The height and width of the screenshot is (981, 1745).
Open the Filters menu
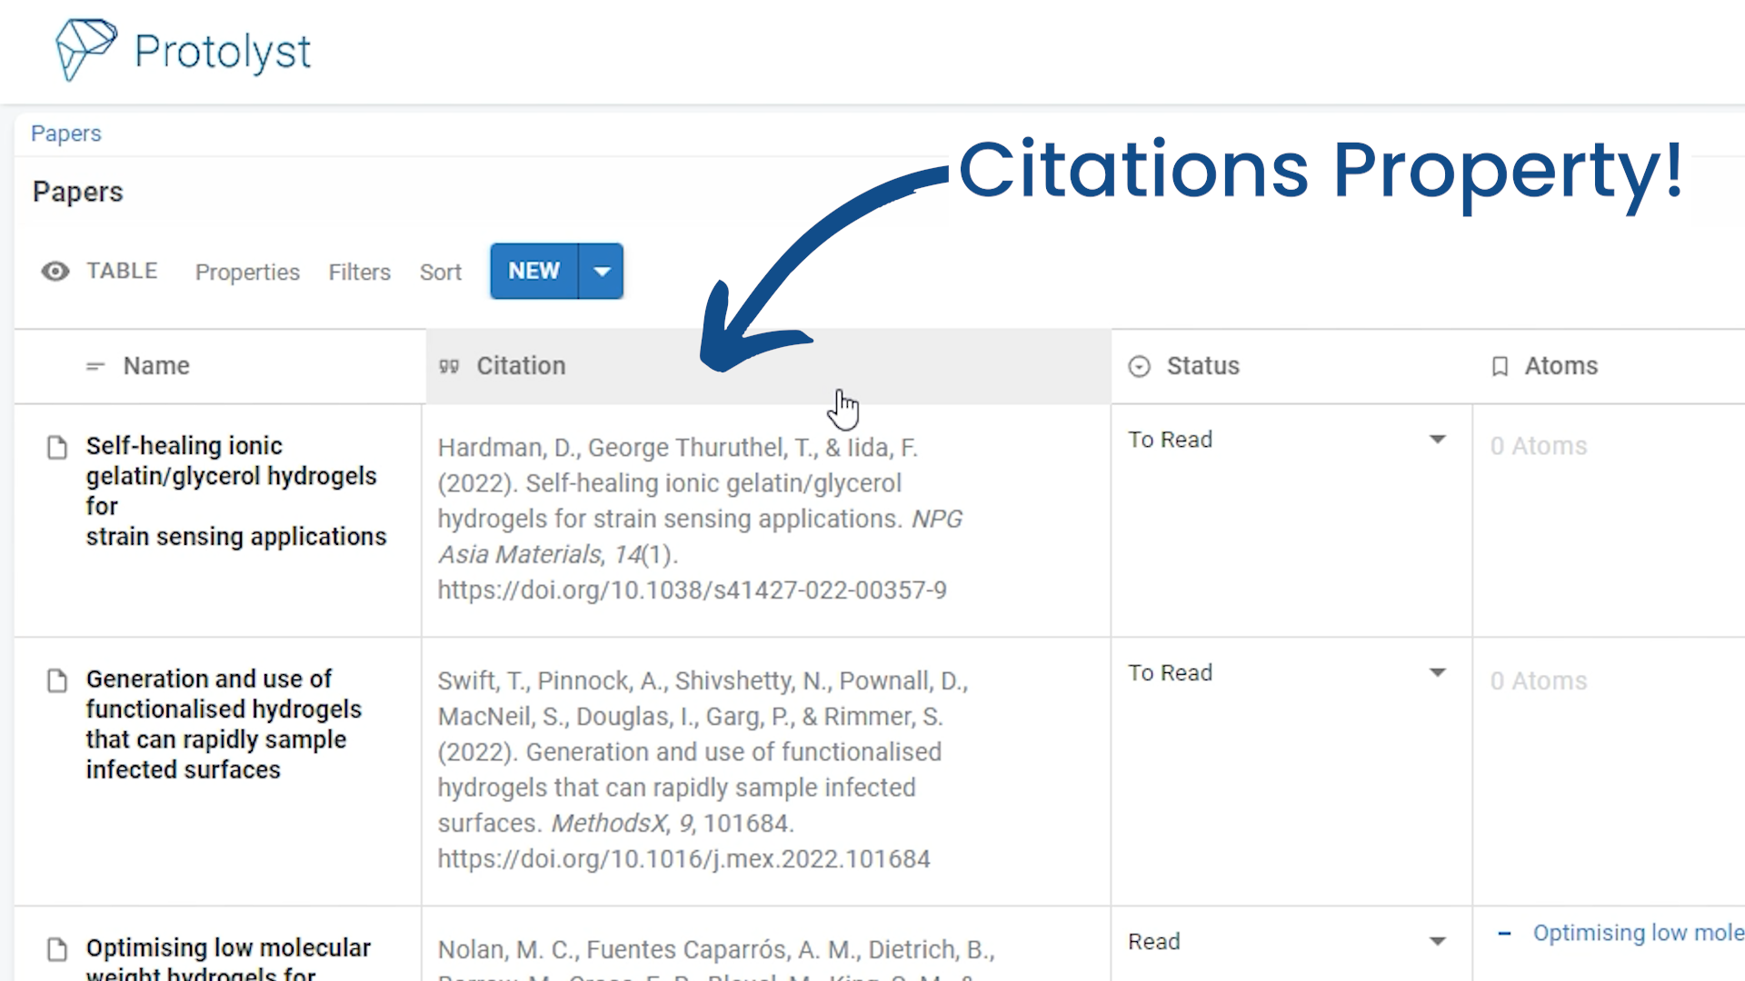pyautogui.click(x=359, y=271)
